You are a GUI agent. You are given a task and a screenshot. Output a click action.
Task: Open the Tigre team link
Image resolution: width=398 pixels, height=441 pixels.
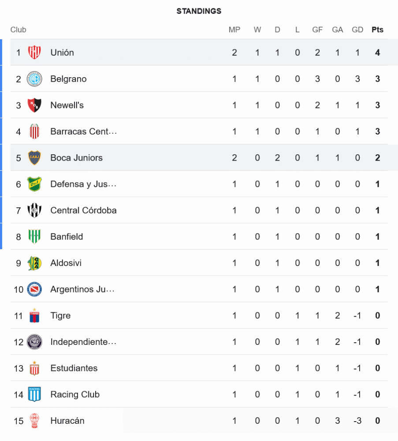tap(60, 316)
